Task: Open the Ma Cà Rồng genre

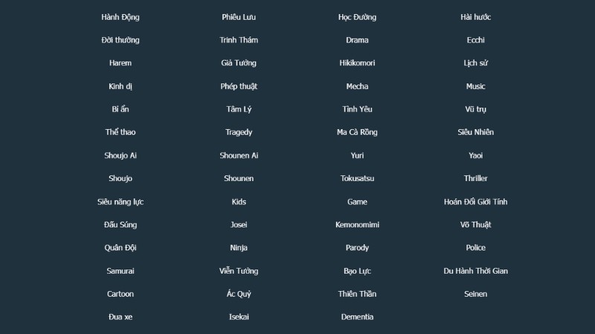Action: tap(357, 132)
